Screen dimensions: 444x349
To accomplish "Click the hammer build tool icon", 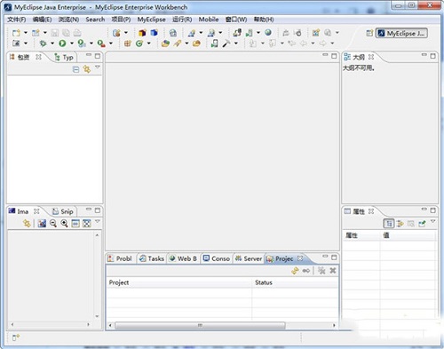I will pyautogui.click(x=226, y=44).
